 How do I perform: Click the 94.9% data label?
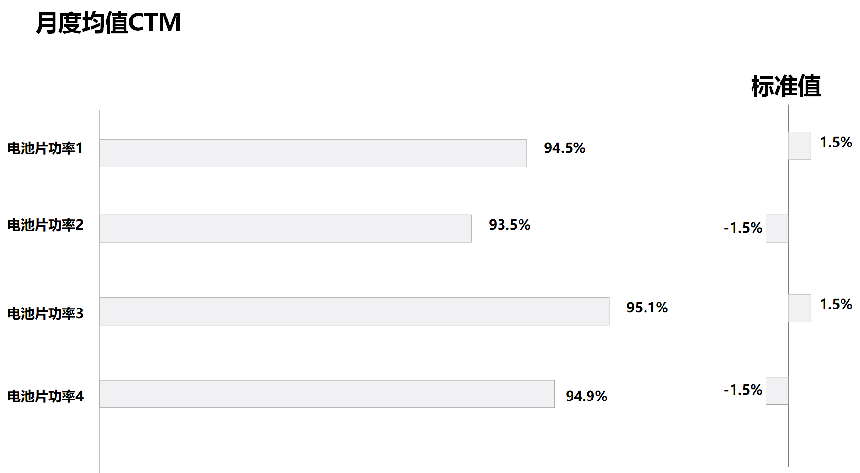(586, 396)
